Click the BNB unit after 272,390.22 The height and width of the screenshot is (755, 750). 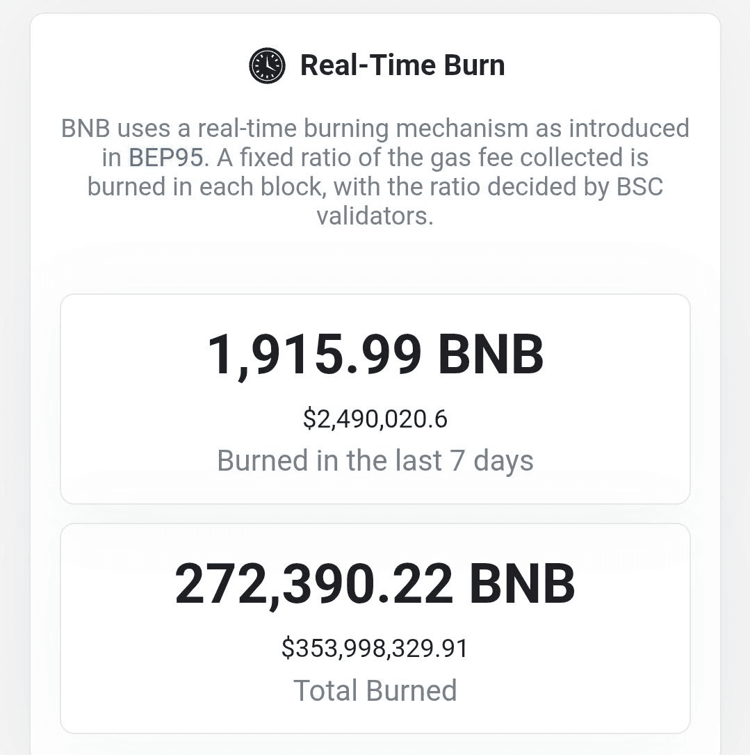point(522,584)
